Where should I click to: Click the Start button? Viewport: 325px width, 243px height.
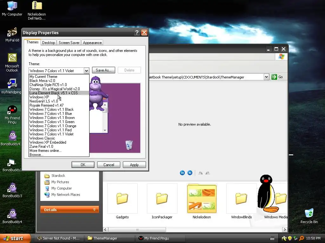point(15,238)
